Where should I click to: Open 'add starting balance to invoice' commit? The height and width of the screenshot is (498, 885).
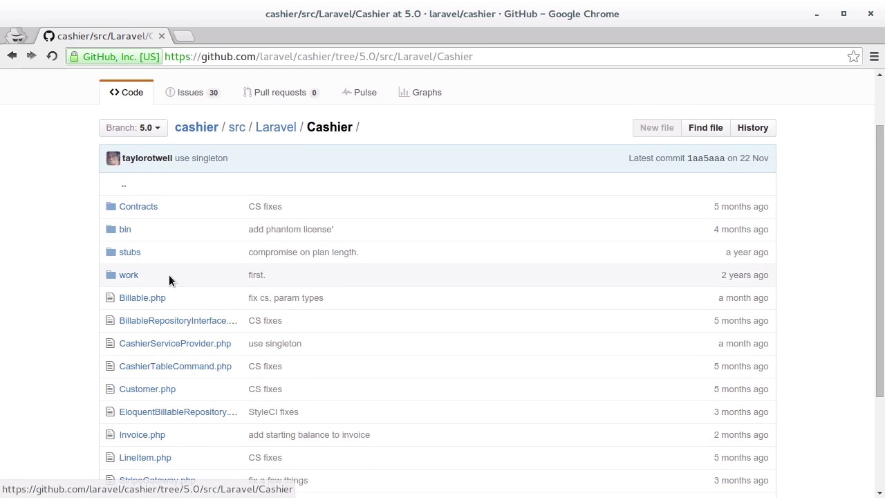(x=309, y=434)
